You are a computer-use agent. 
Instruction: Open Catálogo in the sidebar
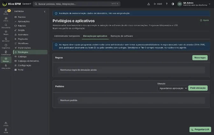30,56
